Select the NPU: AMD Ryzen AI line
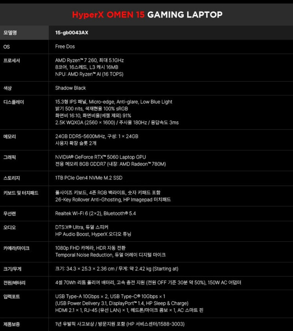293x331 pixels. coord(89,74)
